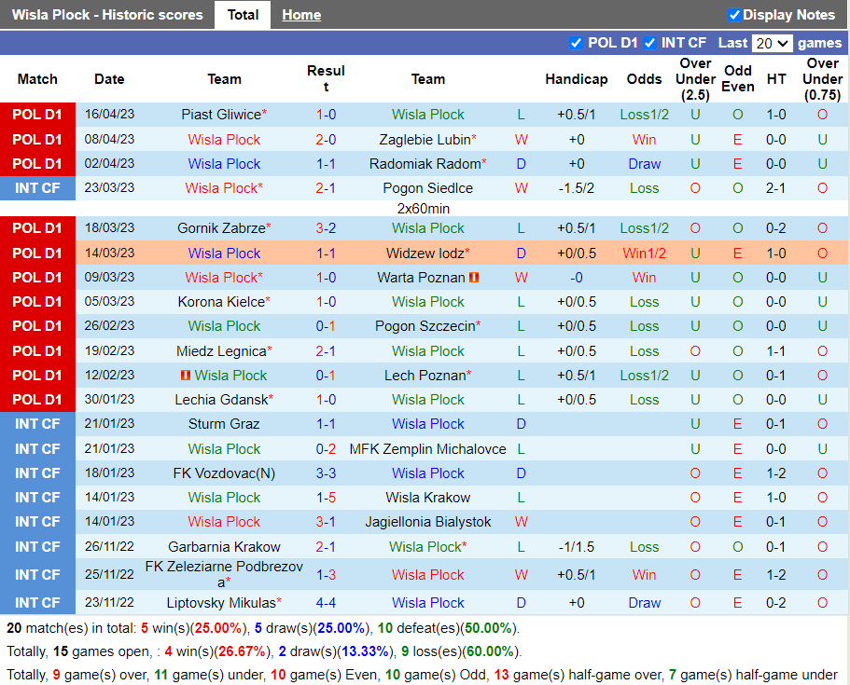Click red card icon before Wisla Plock vs Lech Poznan
Screen dimensions: 850x685
(x=185, y=376)
